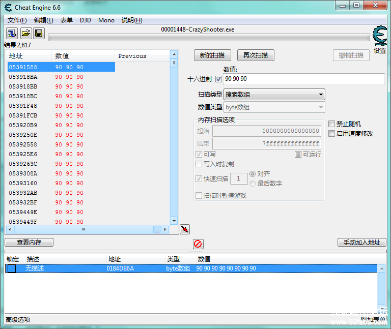Select address 0184DB6A in address table
The image size is (391, 329).
point(120,268)
